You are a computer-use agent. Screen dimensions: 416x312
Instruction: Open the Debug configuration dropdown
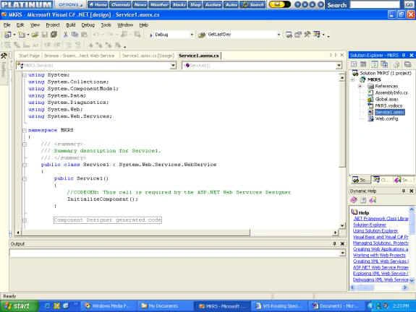pos(192,35)
